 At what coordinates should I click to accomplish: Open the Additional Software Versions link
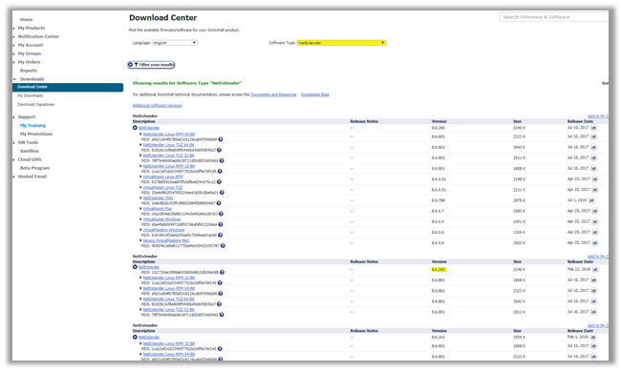pos(157,106)
